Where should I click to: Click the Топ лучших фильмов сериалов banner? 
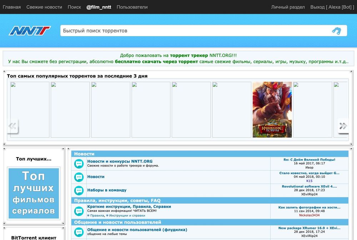tap(34, 193)
